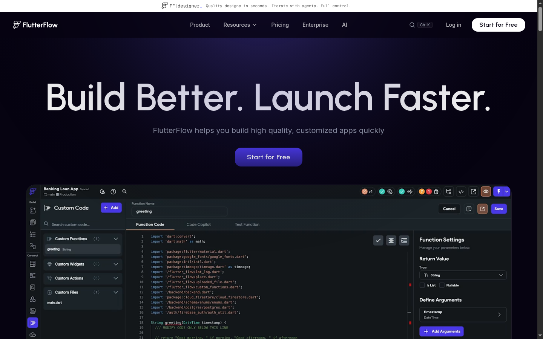The height and width of the screenshot is (339, 543).
Task: Switch to the Code Copilot tab
Action: (x=198, y=224)
